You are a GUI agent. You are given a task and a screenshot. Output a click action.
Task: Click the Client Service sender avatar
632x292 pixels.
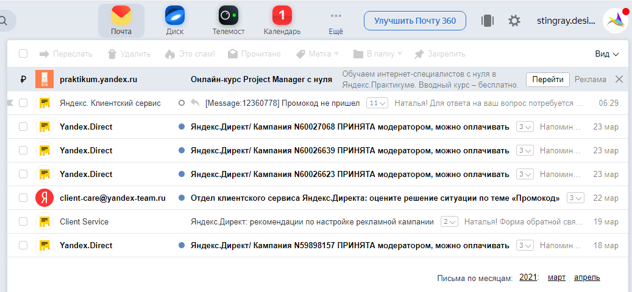coord(44,221)
